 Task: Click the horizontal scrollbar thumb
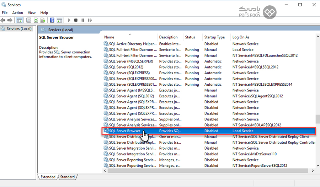click(x=208, y=171)
